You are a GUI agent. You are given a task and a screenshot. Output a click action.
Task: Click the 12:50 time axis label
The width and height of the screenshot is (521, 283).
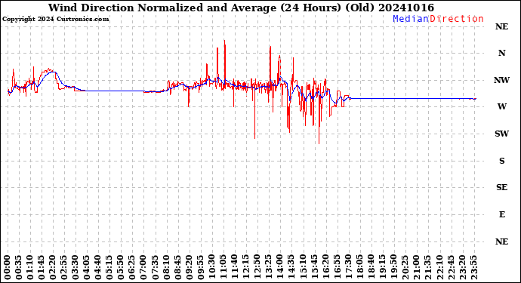click(x=257, y=268)
